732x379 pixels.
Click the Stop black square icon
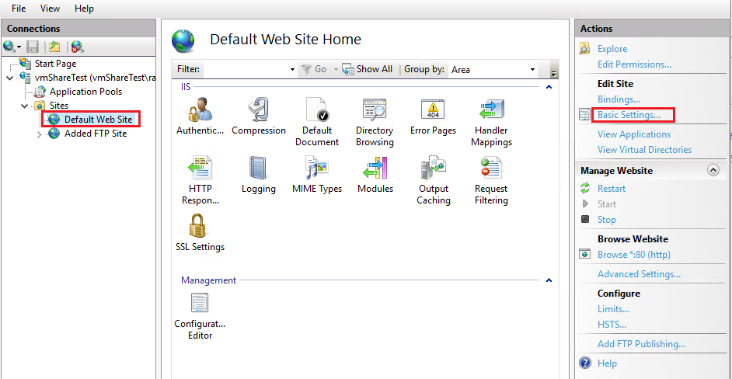coord(585,219)
